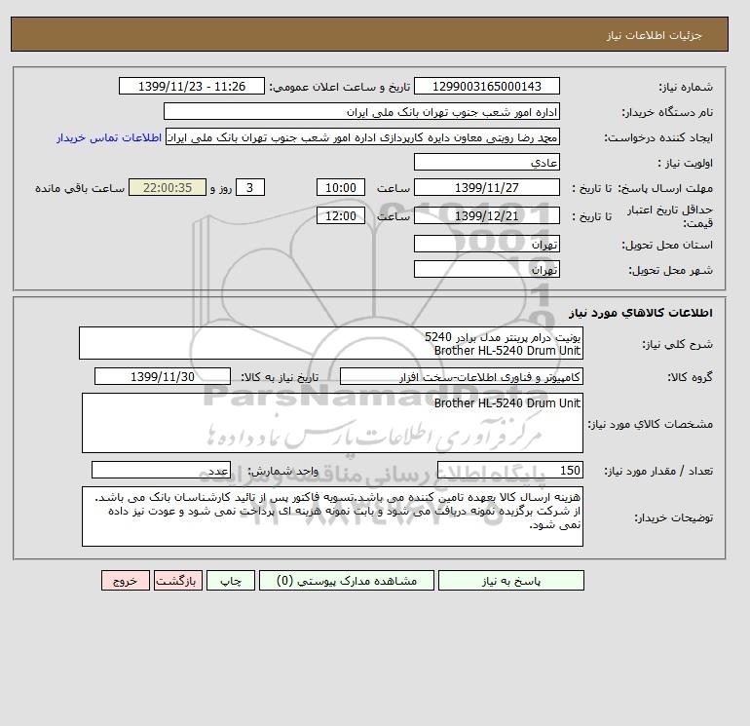Click the unit of measure field عدد

click(161, 470)
